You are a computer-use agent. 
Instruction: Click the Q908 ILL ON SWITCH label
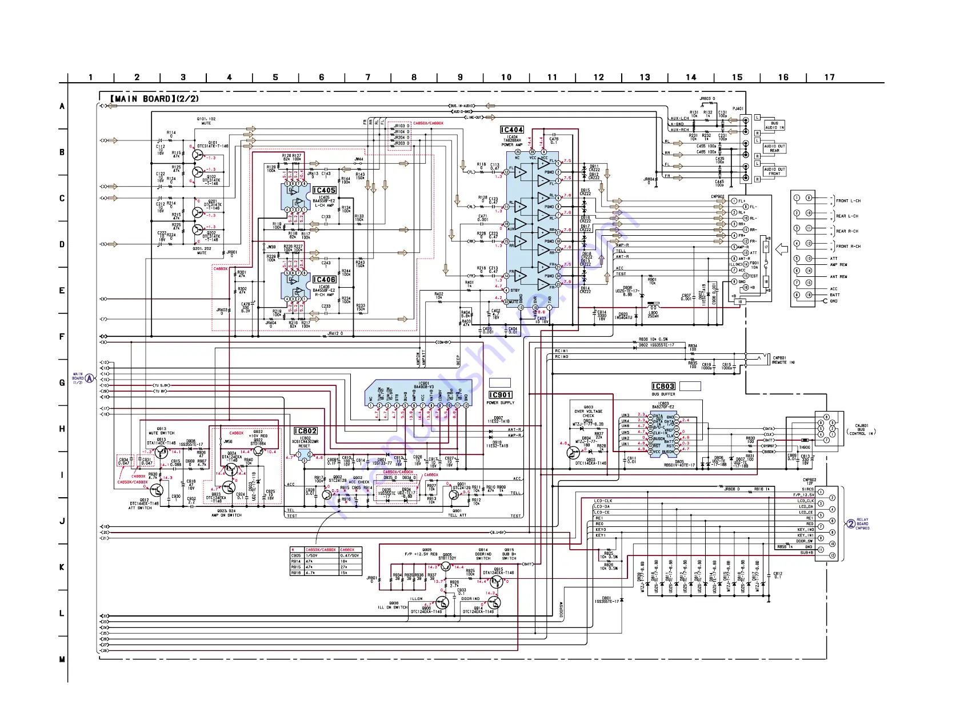pos(393,605)
